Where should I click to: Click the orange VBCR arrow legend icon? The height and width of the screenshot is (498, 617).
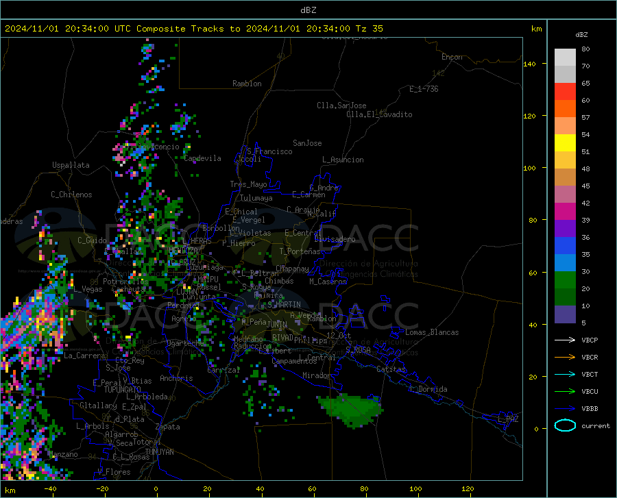tap(565, 357)
